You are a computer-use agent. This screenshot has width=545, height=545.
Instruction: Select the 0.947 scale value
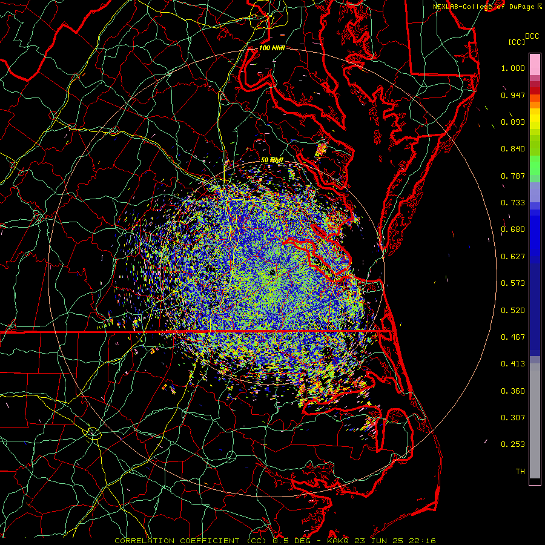tap(513, 95)
